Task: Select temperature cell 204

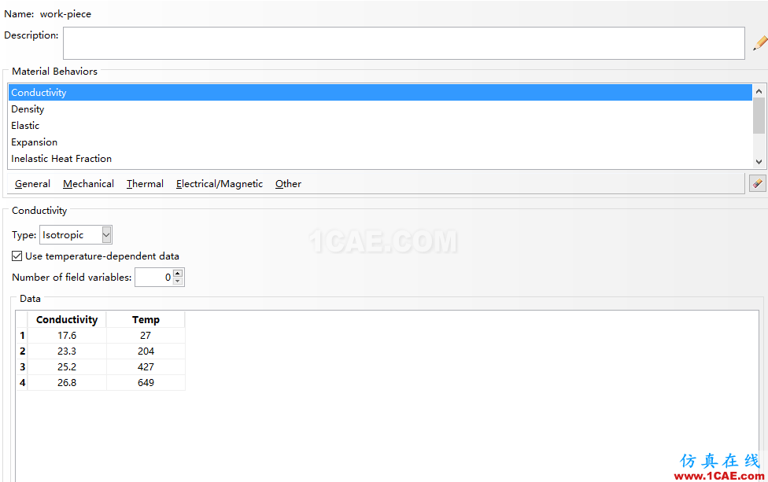Action: (146, 351)
